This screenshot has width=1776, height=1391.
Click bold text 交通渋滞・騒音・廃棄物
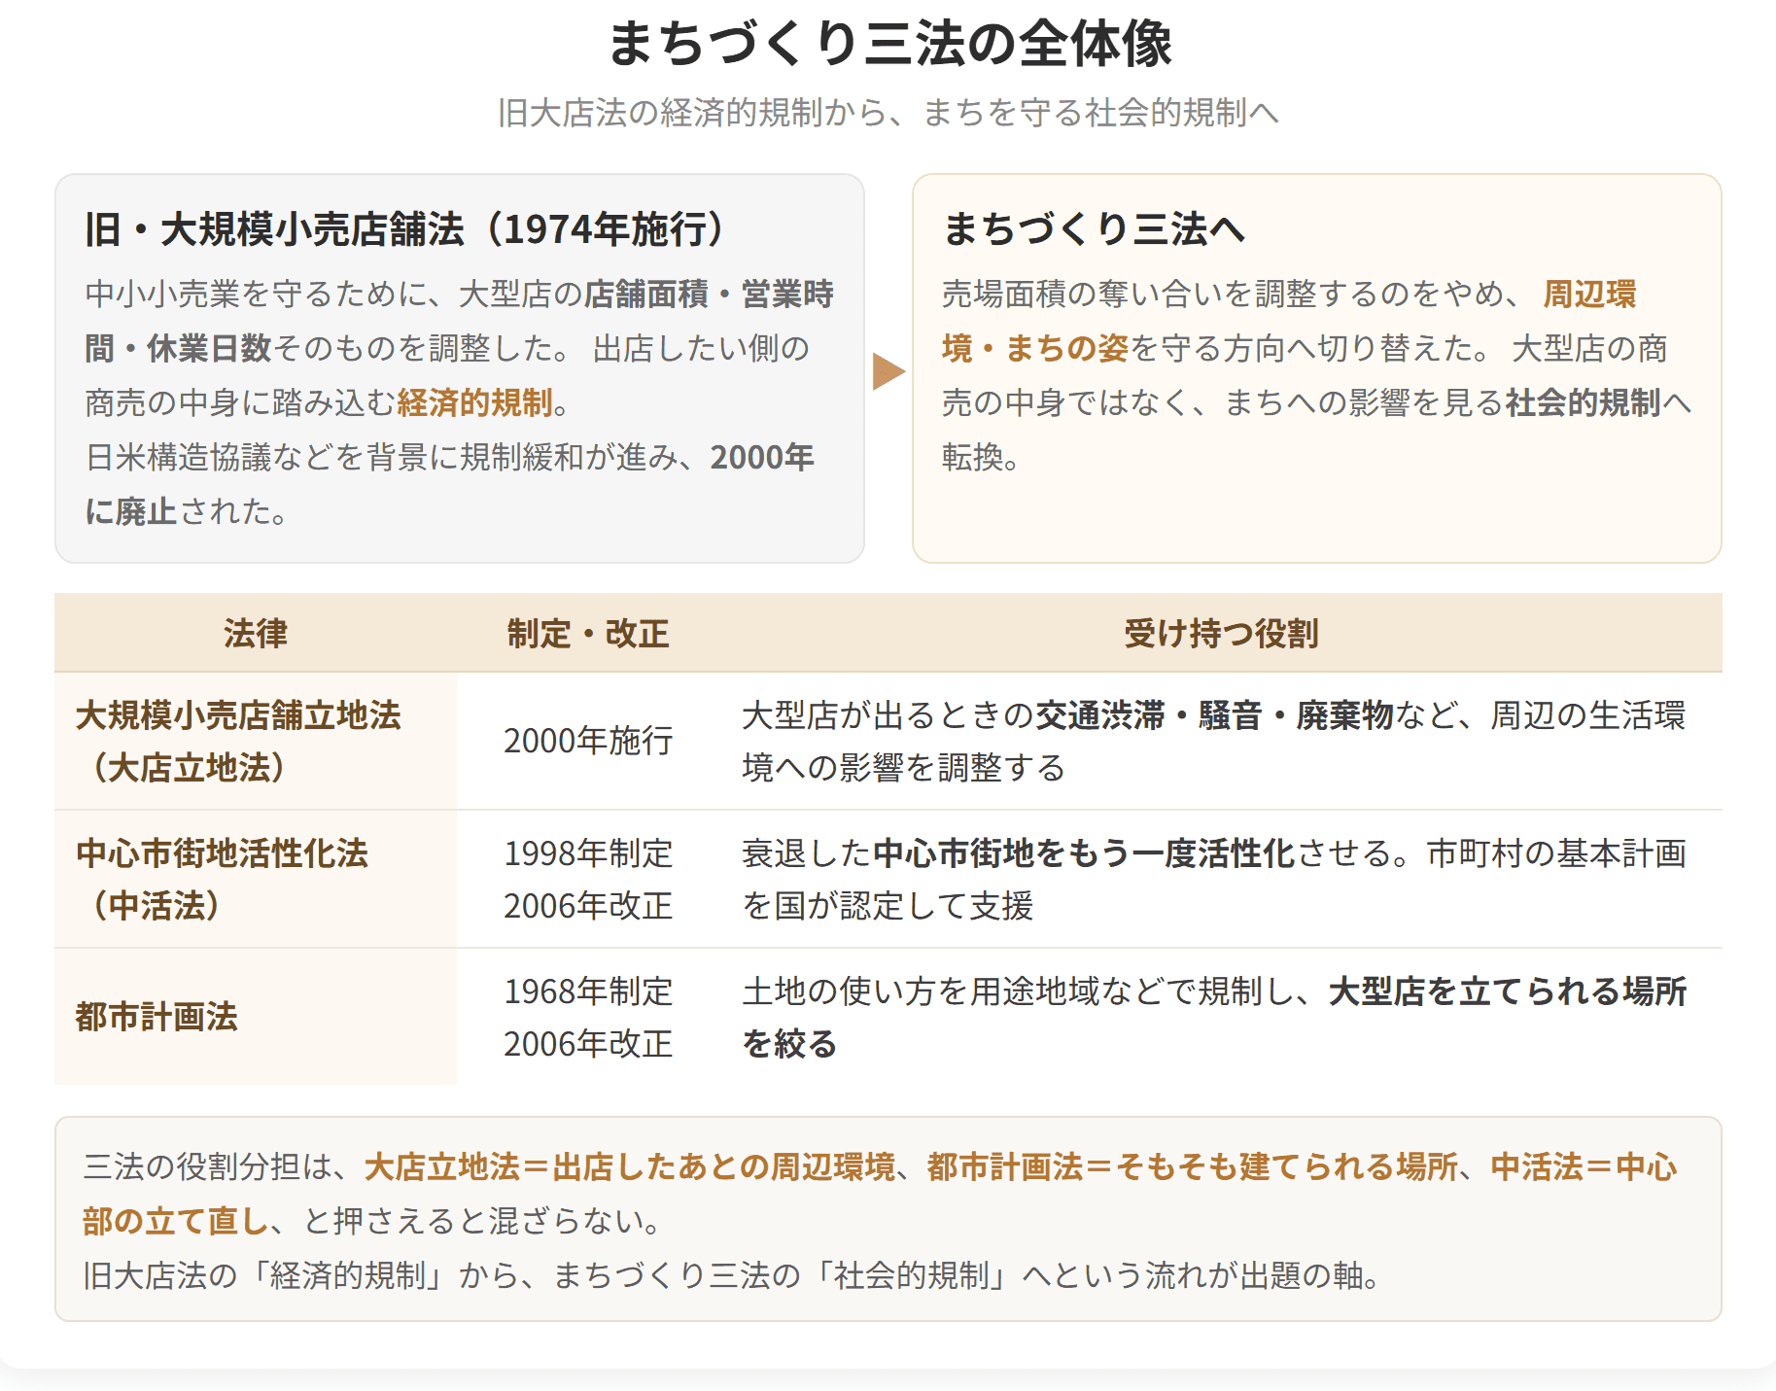click(x=1214, y=715)
